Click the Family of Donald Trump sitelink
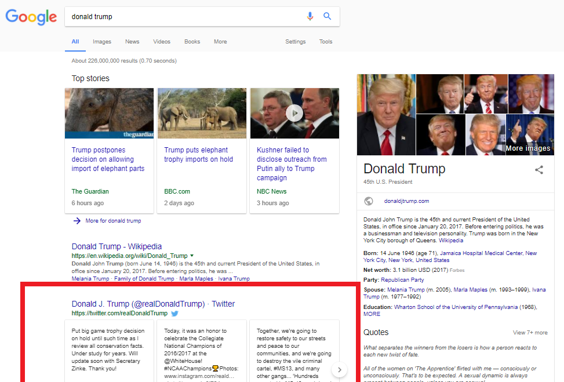 point(144,279)
